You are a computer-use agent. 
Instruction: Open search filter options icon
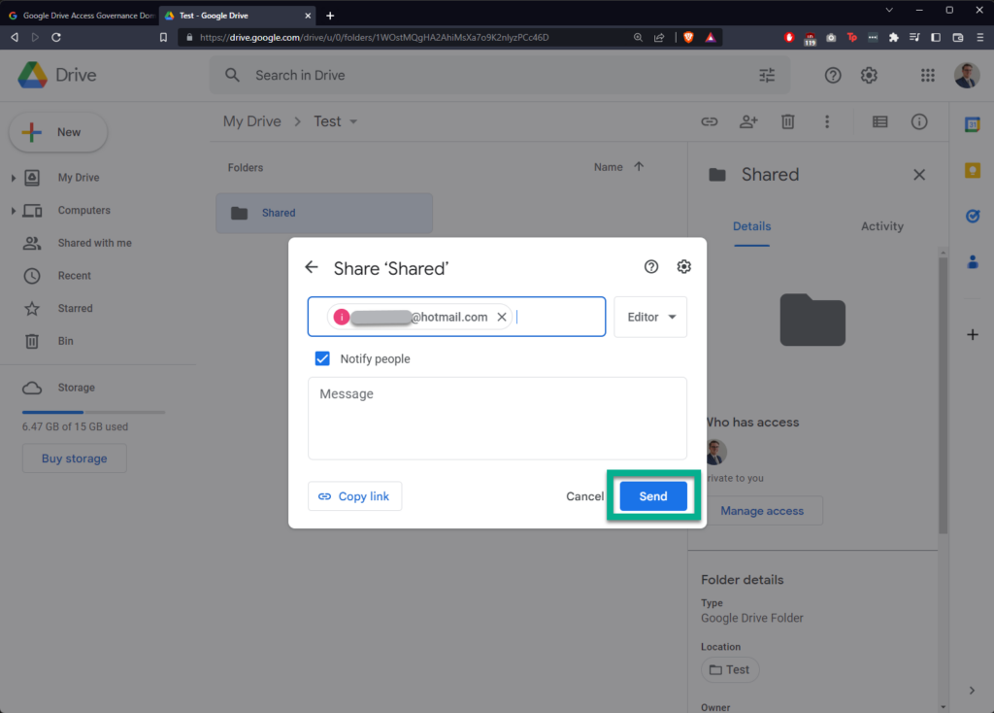pos(767,75)
